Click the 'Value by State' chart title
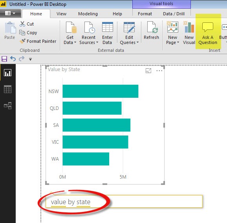 coord(64,69)
